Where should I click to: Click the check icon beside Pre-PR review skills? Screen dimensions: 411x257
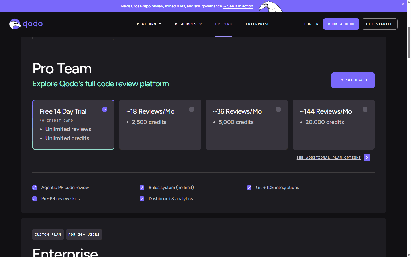(35, 199)
